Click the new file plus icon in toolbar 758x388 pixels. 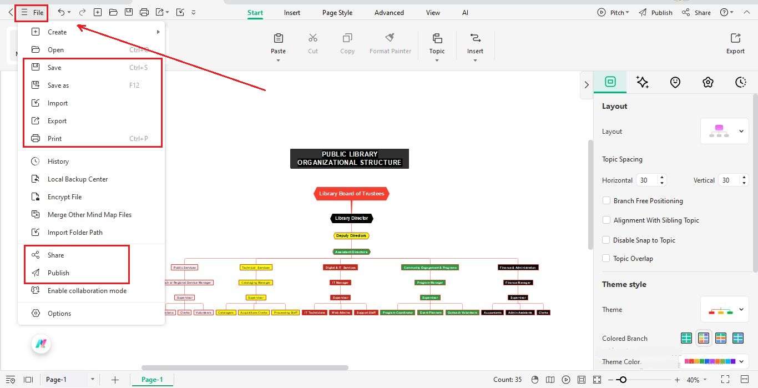click(98, 12)
